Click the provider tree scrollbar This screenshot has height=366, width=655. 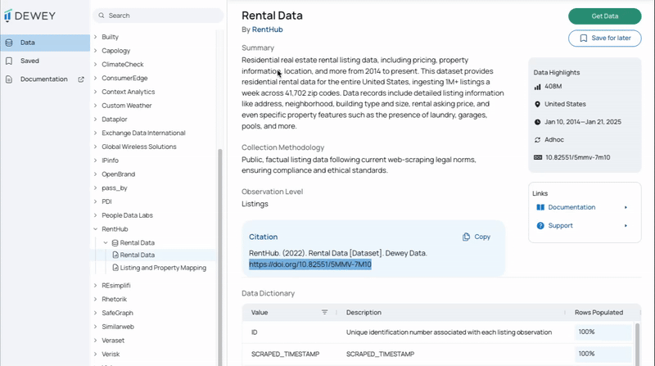tap(220, 257)
